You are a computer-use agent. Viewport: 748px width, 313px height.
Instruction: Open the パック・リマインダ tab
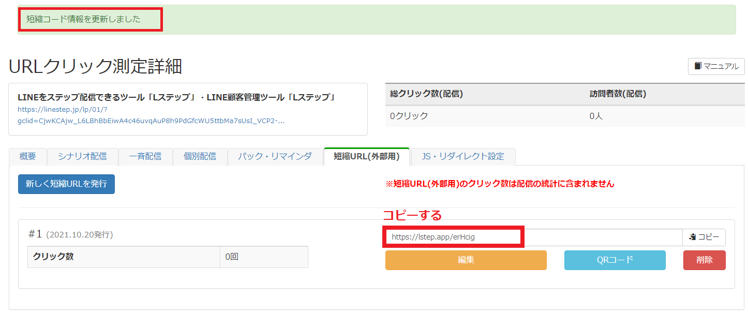point(275,156)
